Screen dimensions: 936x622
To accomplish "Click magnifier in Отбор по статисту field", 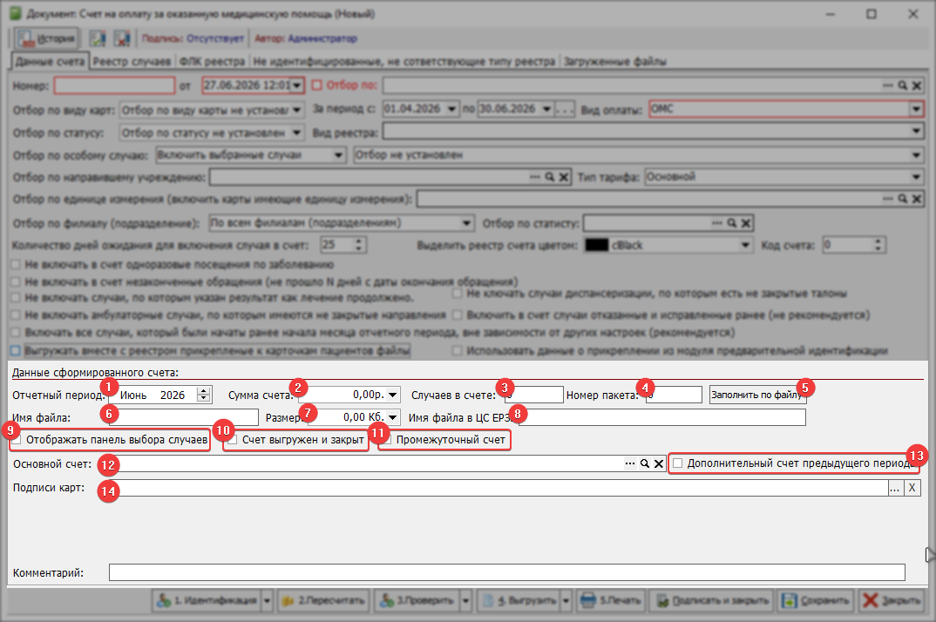I will click(x=732, y=223).
